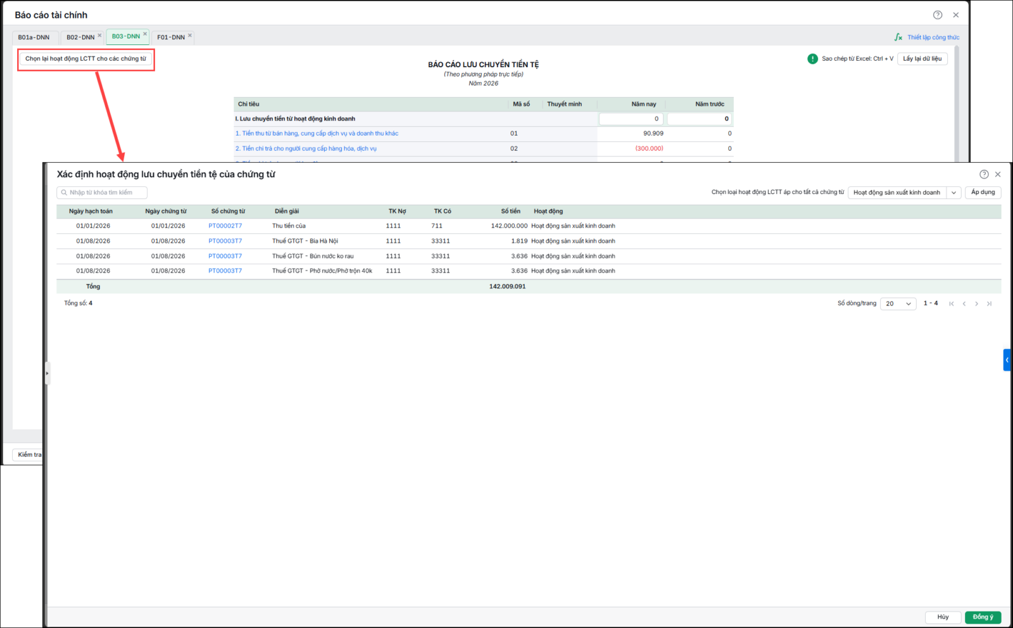Image resolution: width=1013 pixels, height=628 pixels.
Task: Open voucher PT00003T7 on Bia Hà Nội row
Action: [225, 241]
